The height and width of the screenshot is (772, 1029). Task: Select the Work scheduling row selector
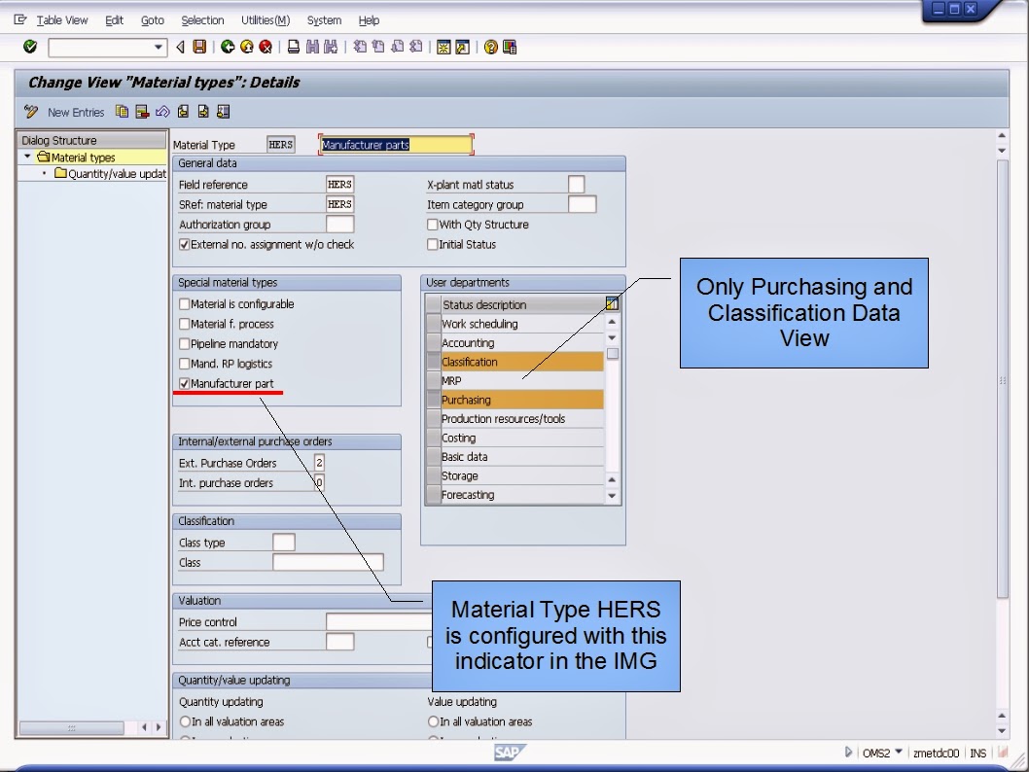[433, 324]
